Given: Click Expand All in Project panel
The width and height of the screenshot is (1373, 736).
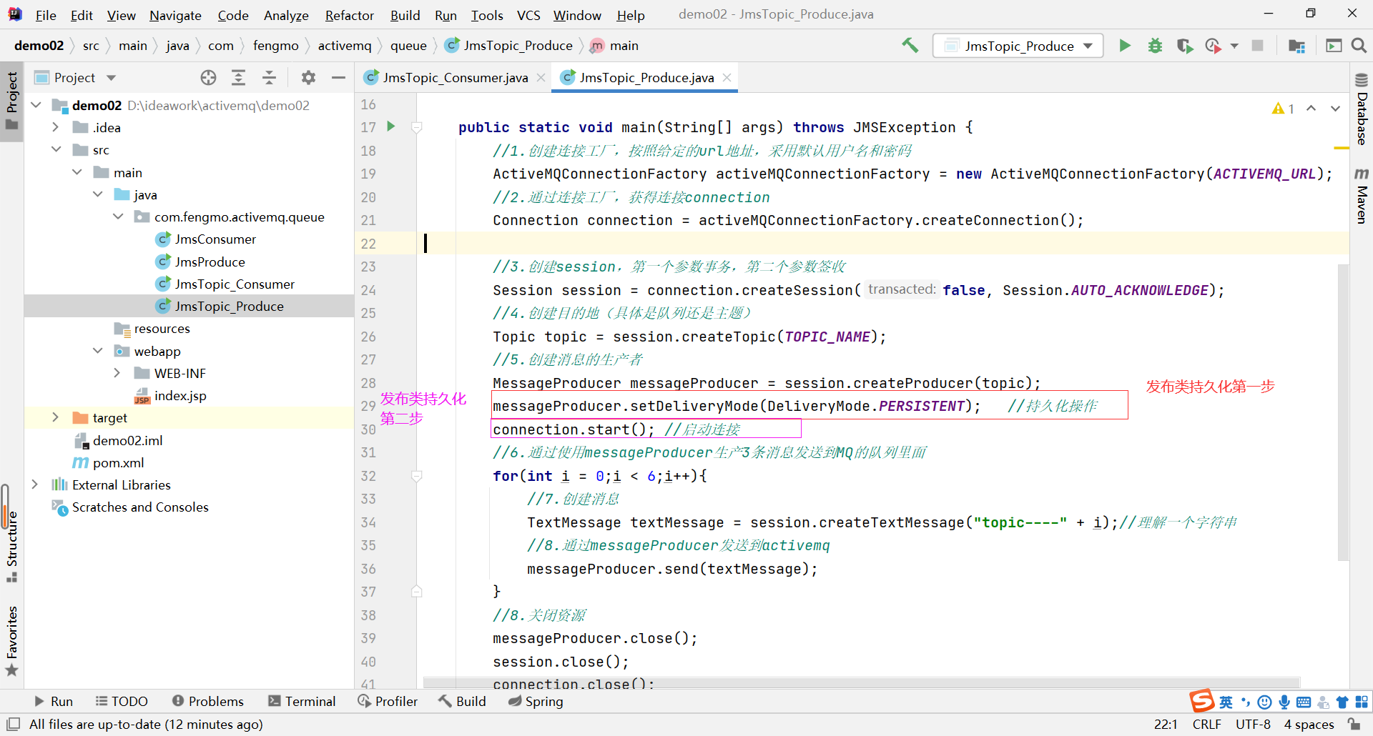Looking at the screenshot, I should 238,78.
